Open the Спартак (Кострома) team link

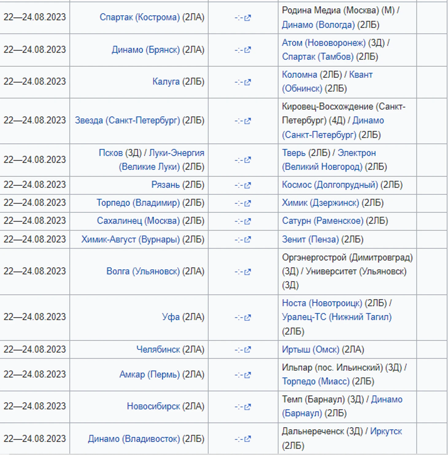pos(139,17)
